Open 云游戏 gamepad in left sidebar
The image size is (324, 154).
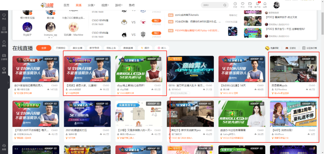(4, 55)
